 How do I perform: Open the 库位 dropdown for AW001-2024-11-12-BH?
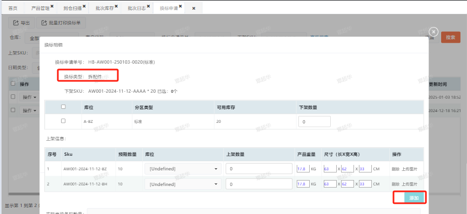pyautogui.click(x=183, y=184)
